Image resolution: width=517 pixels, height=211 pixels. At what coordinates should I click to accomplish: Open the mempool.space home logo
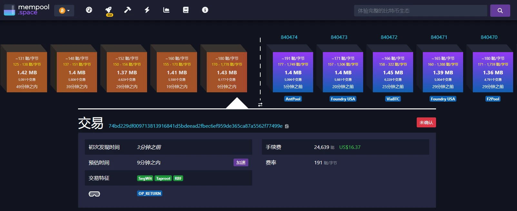26,10
